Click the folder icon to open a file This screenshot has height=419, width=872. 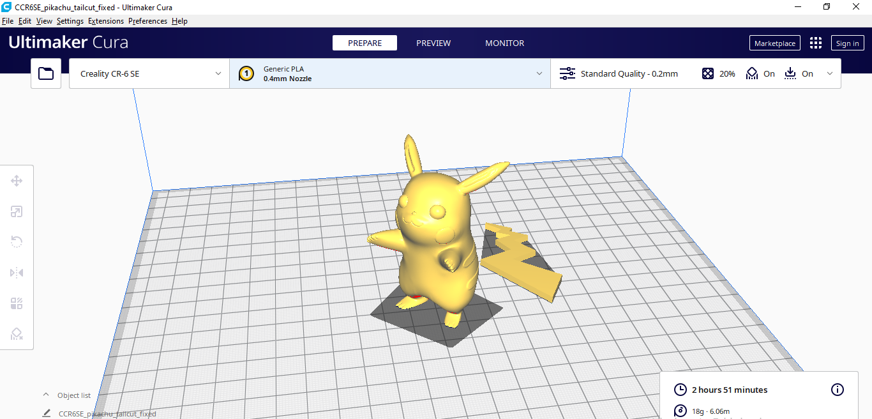(45, 73)
